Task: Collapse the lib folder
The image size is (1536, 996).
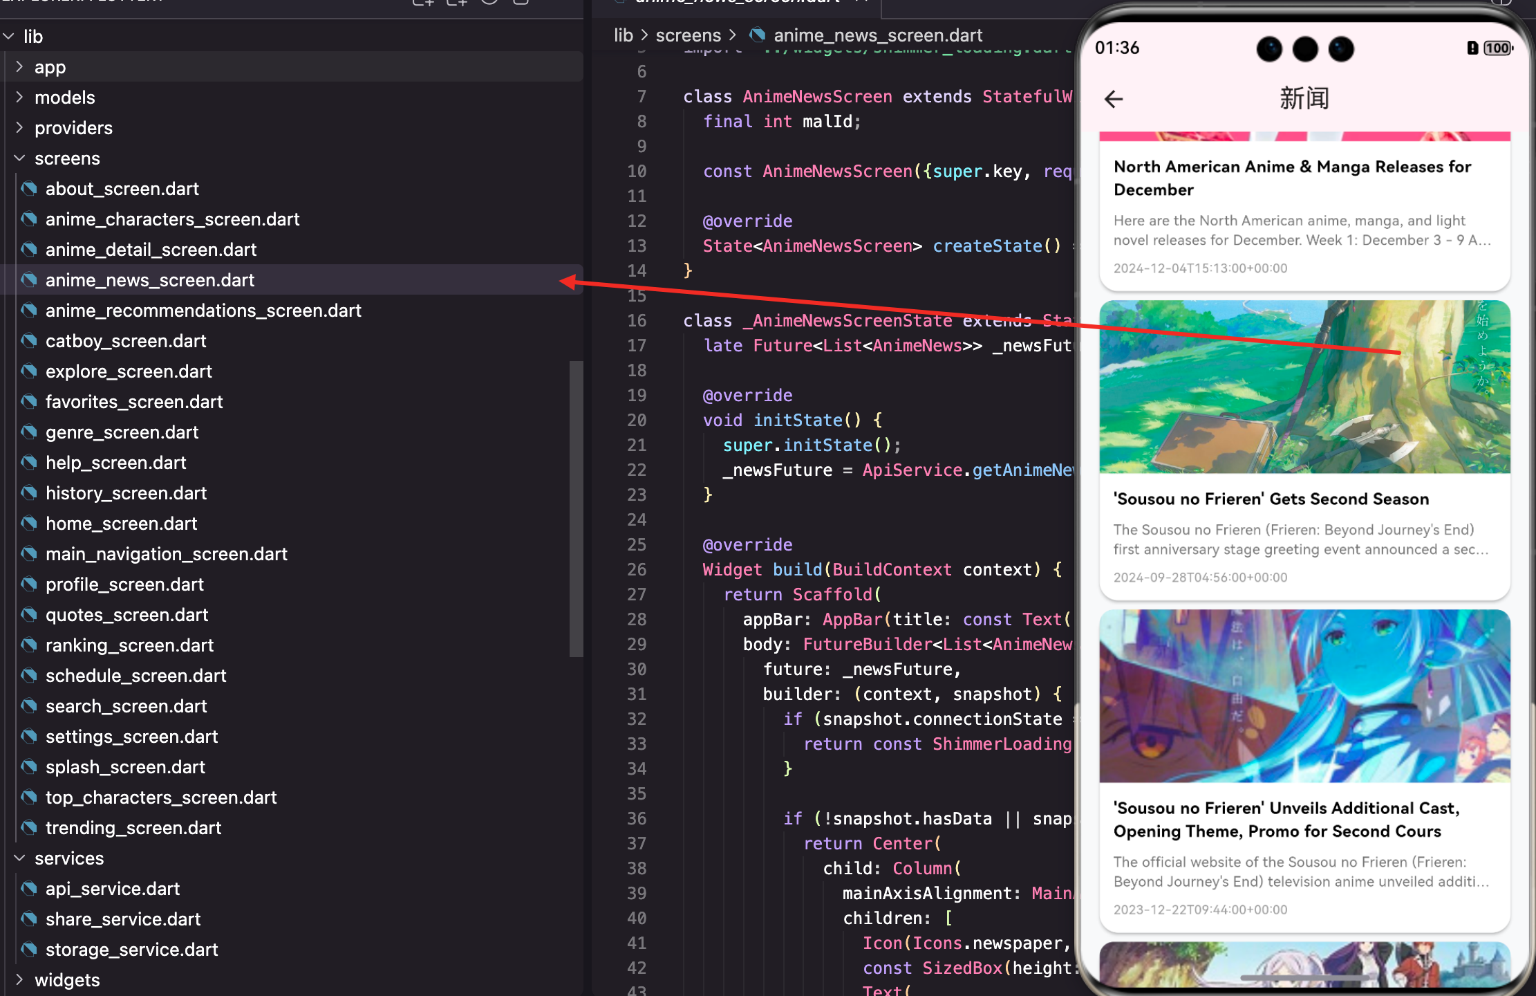Action: point(9,36)
